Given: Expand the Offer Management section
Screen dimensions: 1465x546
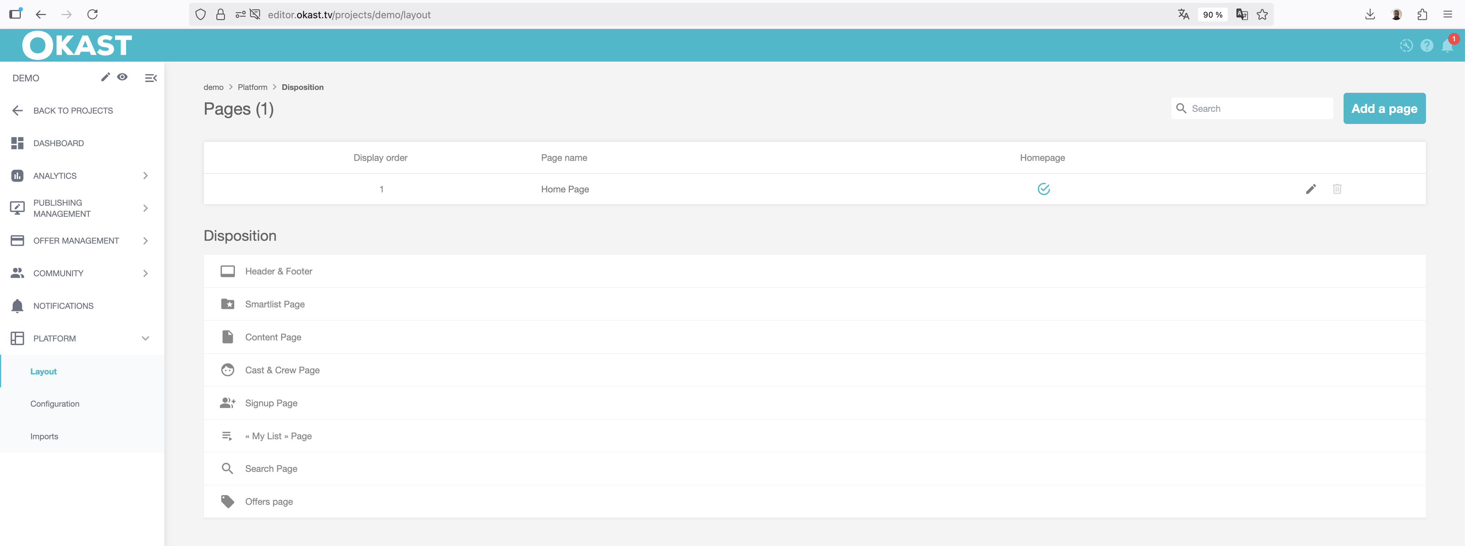Looking at the screenshot, I should (x=145, y=241).
